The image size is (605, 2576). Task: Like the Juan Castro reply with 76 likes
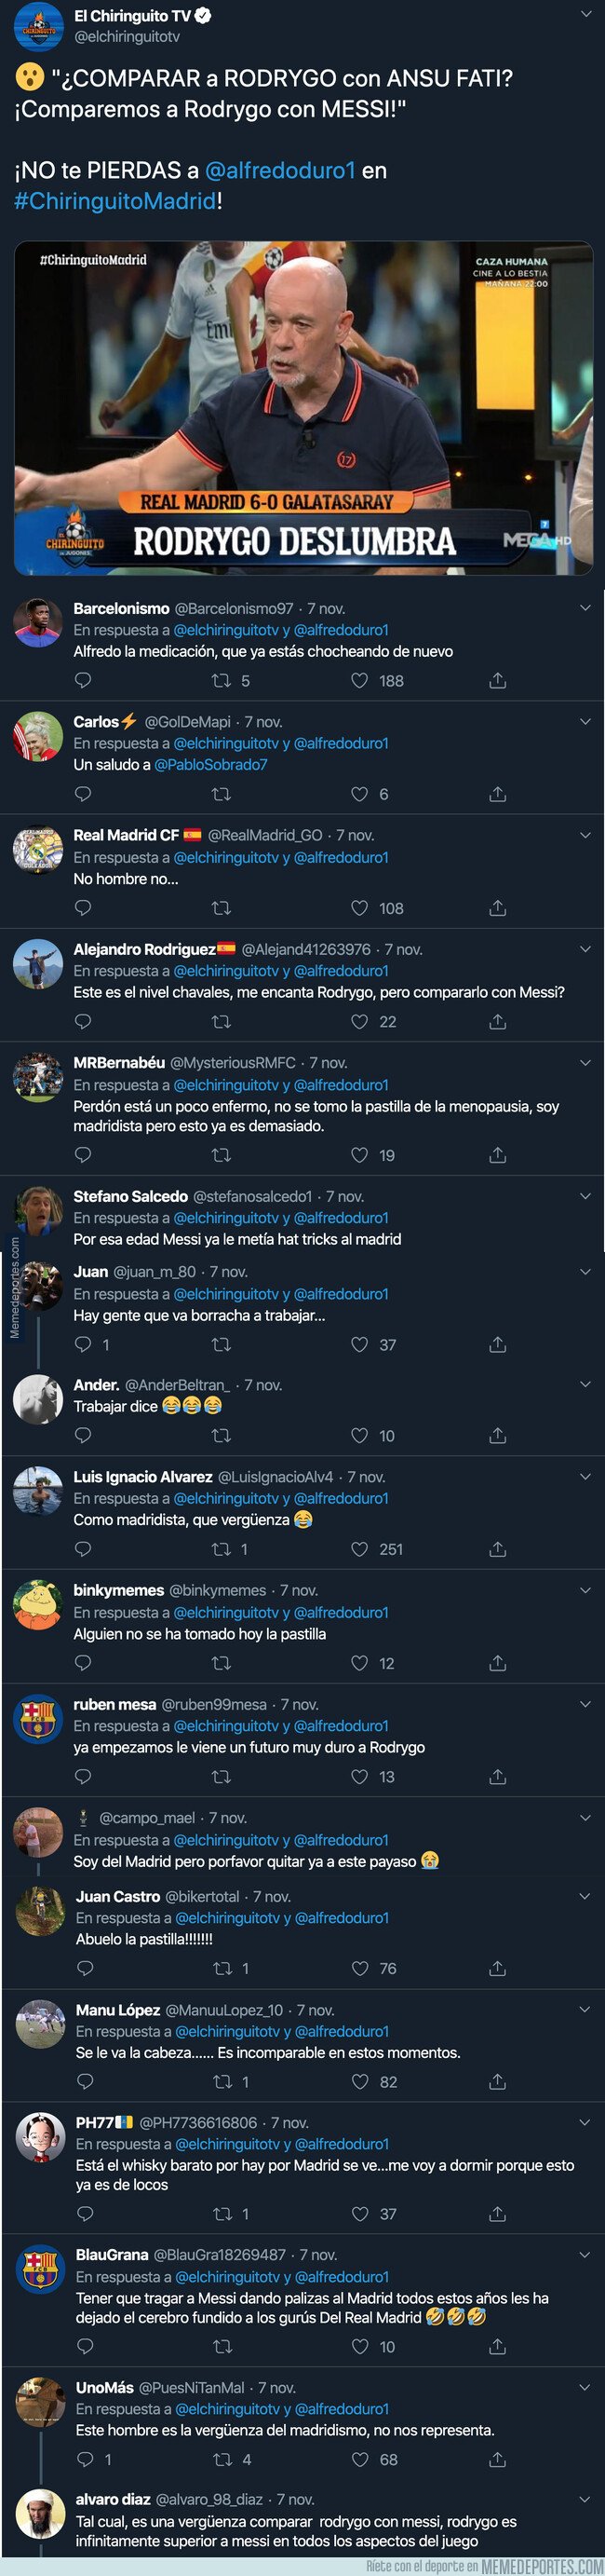pyautogui.click(x=359, y=1968)
